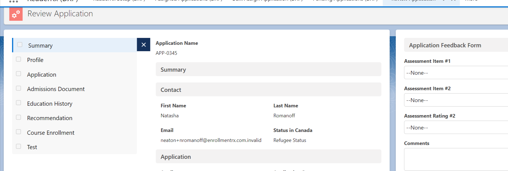
Task: Mark the Test checkbox
Action: (19, 146)
